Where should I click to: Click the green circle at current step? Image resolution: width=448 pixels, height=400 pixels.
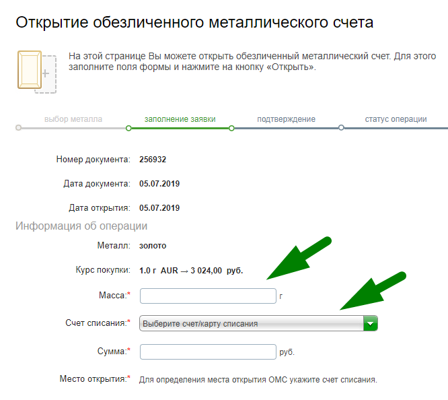[x=128, y=127]
